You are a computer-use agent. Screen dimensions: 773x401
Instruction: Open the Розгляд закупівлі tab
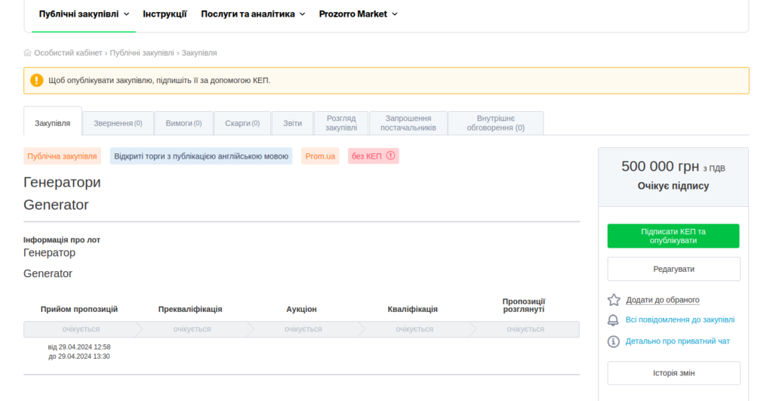[x=341, y=123]
